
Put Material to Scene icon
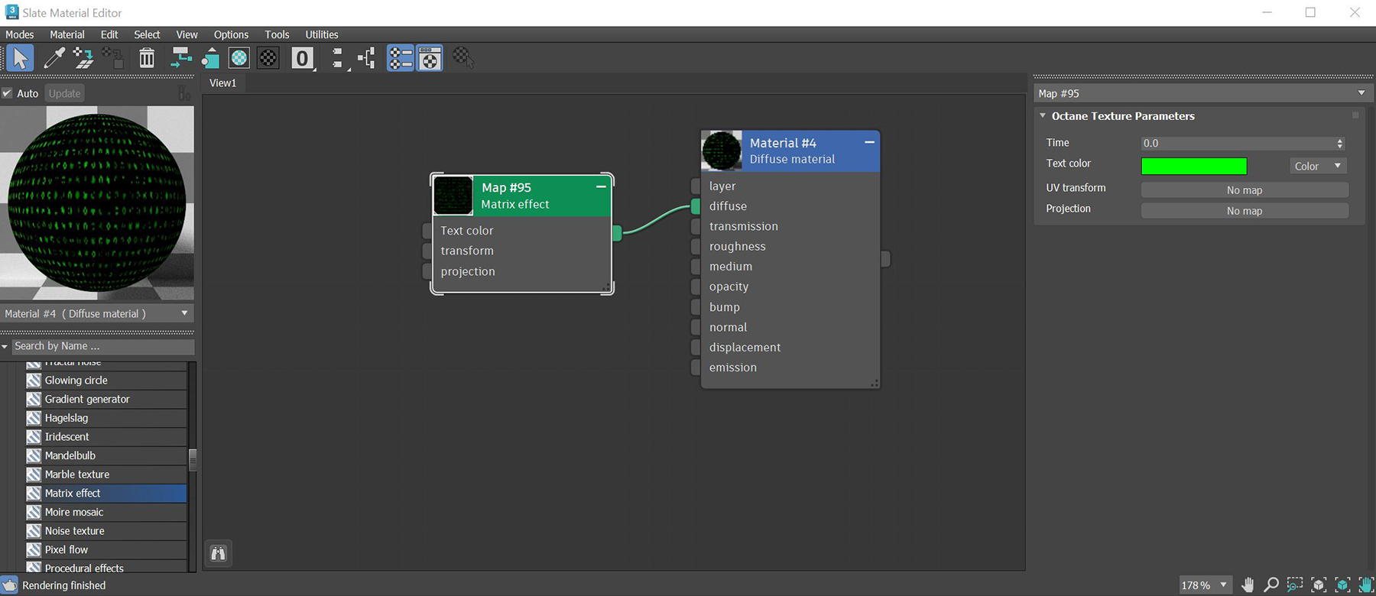[83, 58]
